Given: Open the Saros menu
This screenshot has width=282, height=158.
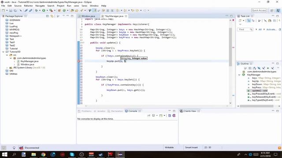Looking at the screenshot, I should [84, 6].
